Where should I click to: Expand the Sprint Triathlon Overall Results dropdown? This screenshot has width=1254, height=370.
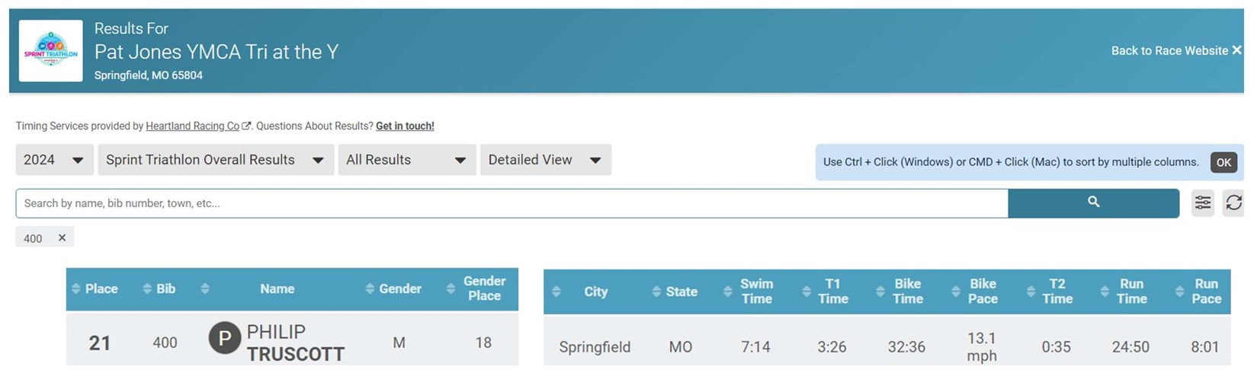coord(215,160)
